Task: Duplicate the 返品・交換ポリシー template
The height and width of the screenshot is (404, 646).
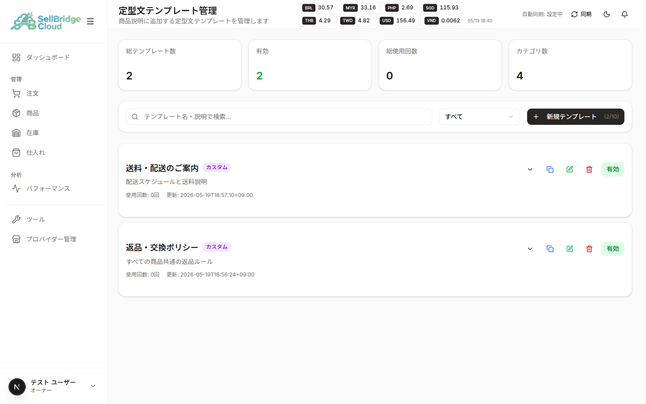Action: [550, 249]
